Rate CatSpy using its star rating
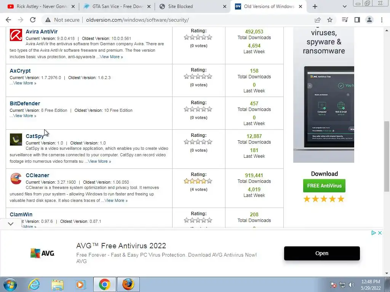 coord(198,142)
